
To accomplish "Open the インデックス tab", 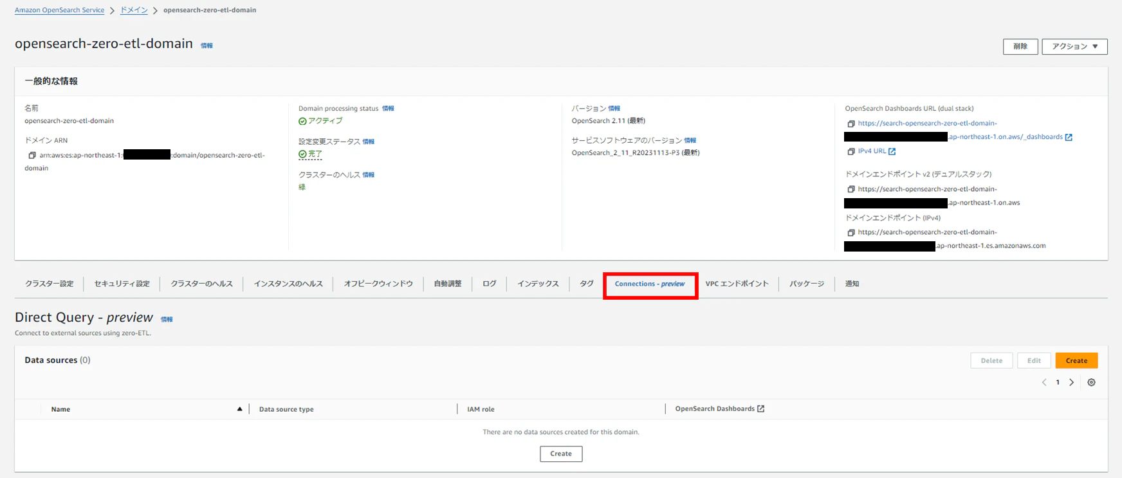I will [x=538, y=284].
